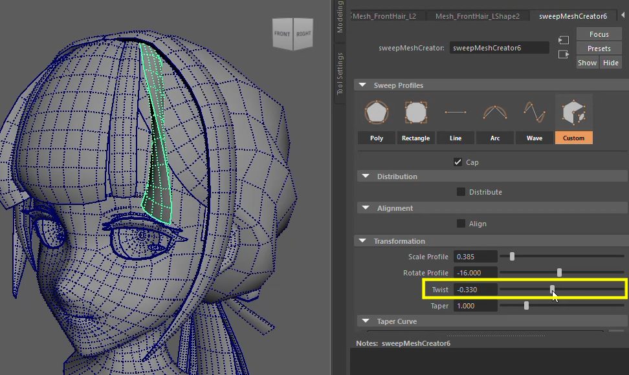This screenshot has height=375, width=629.
Task: Click the Front face of view cube
Action: (x=282, y=34)
